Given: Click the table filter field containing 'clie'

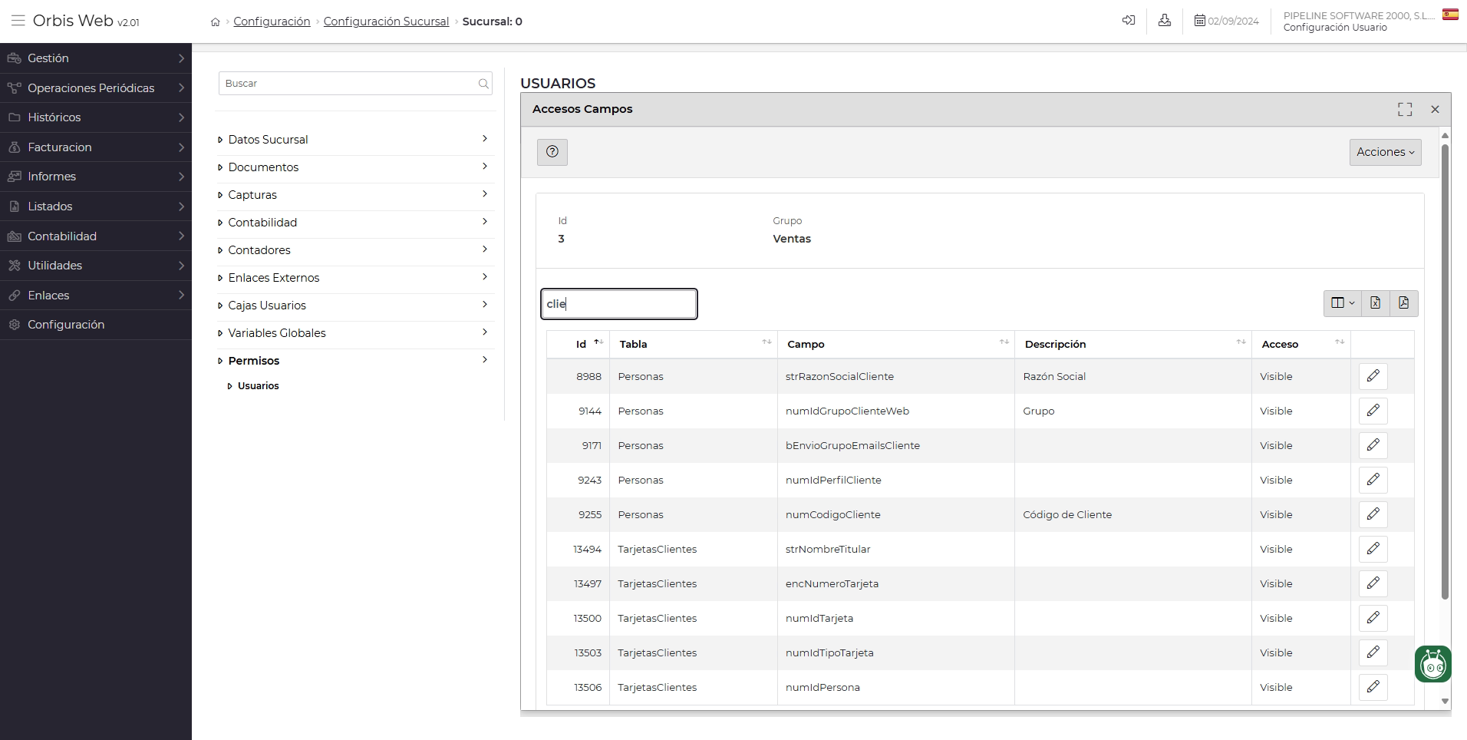Looking at the screenshot, I should pyautogui.click(x=619, y=304).
